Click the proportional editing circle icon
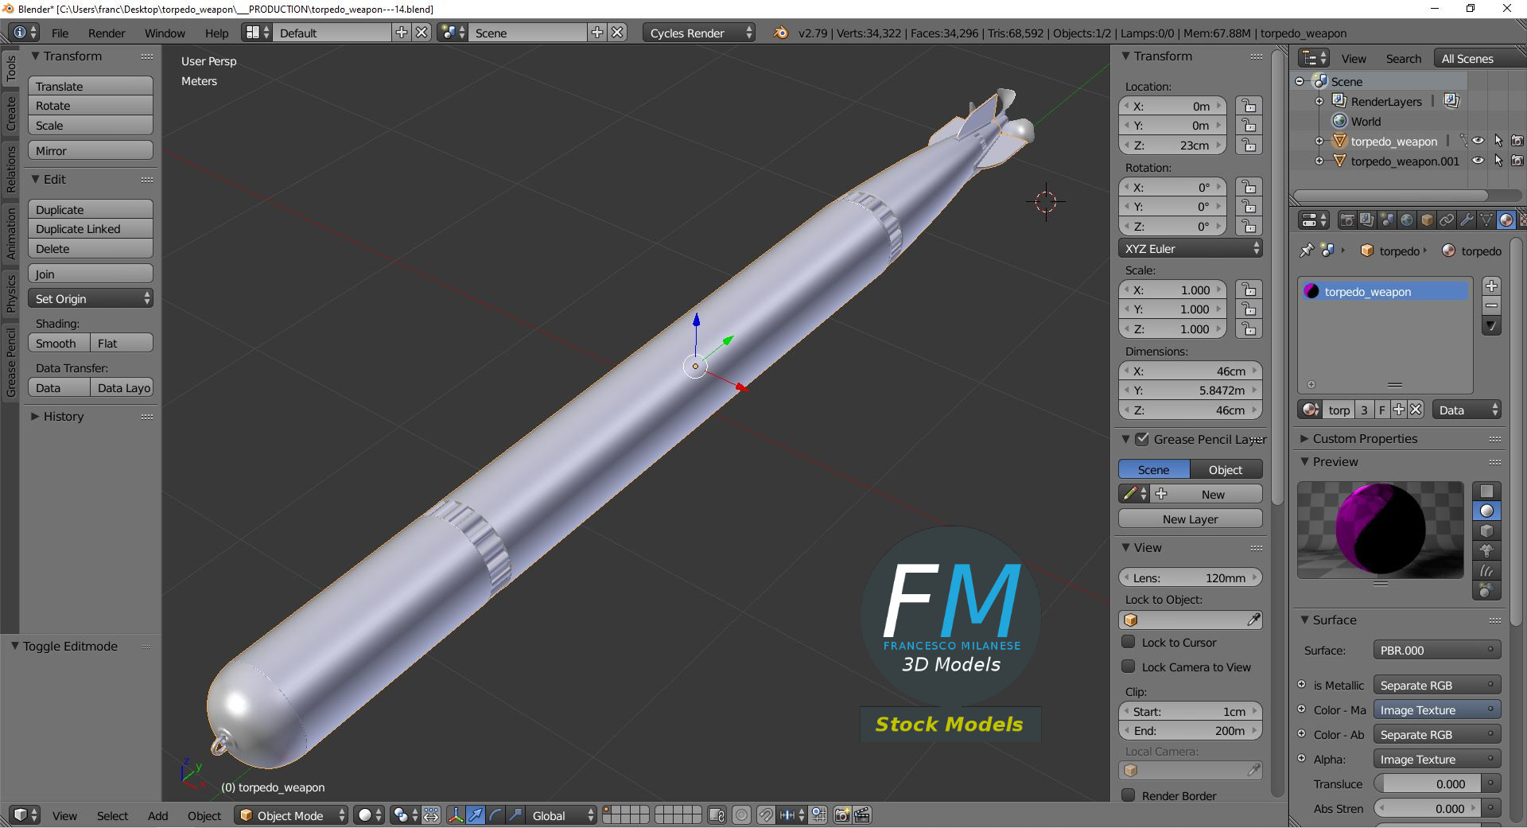This screenshot has width=1527, height=828. coord(741,815)
